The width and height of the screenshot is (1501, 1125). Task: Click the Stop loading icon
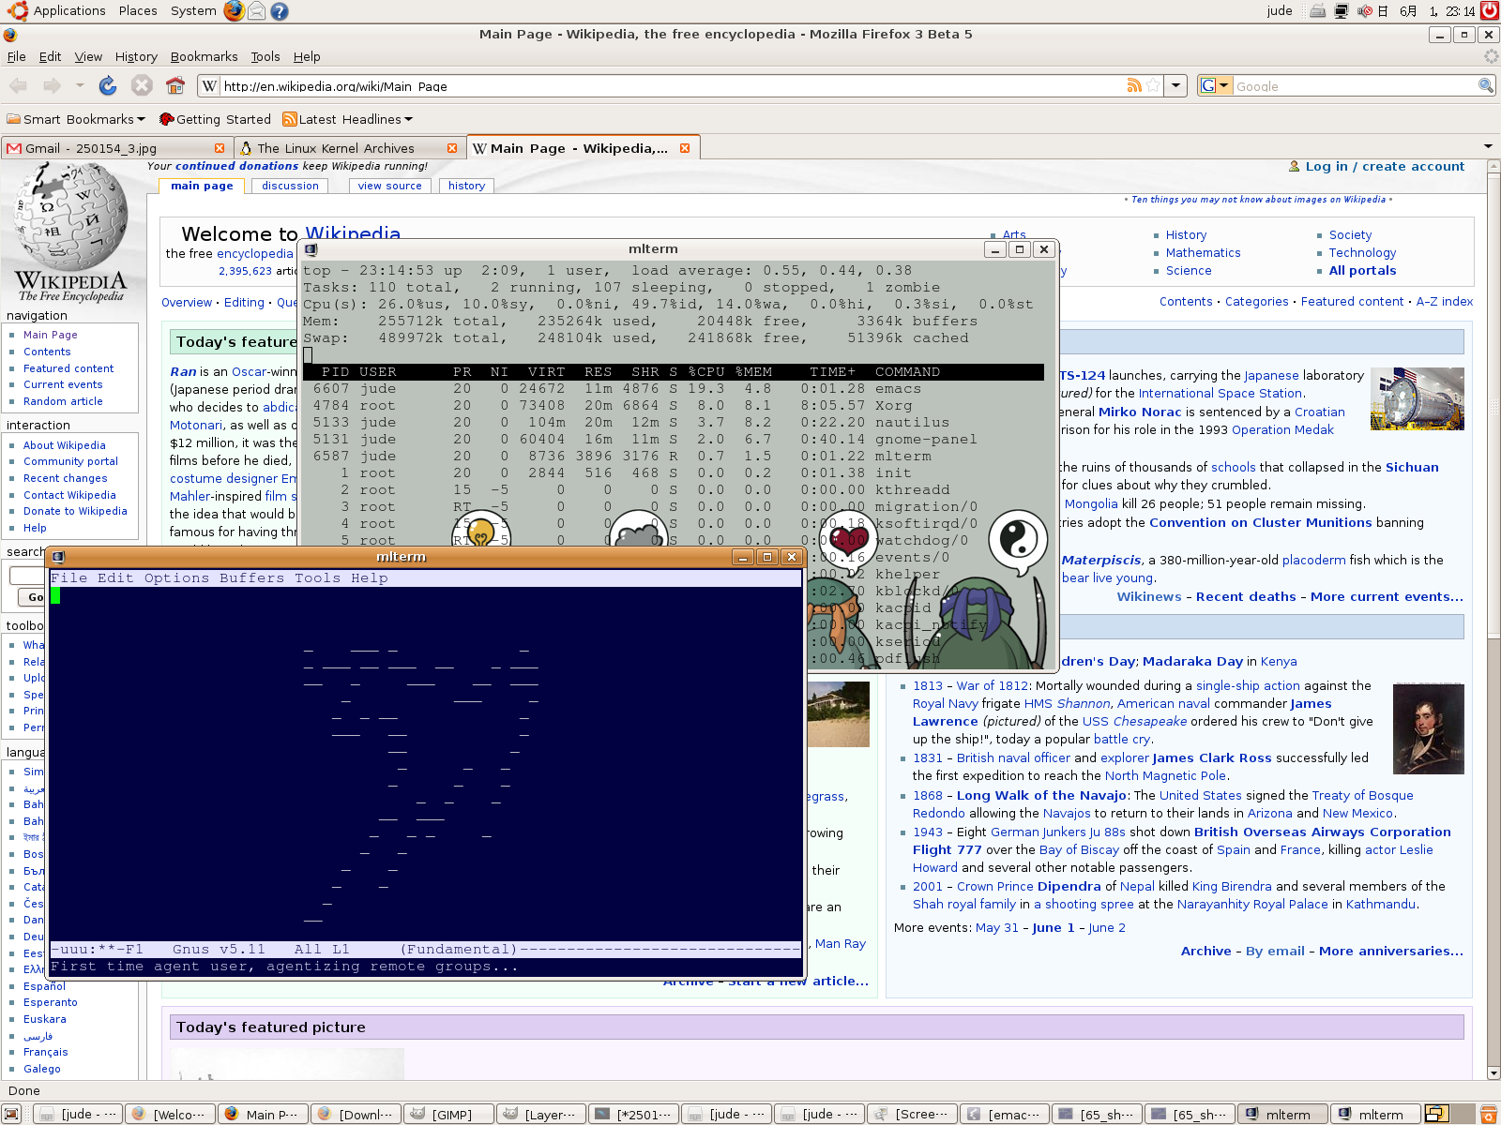tap(142, 85)
